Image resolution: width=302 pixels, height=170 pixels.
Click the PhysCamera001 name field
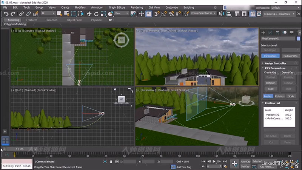click(278, 39)
